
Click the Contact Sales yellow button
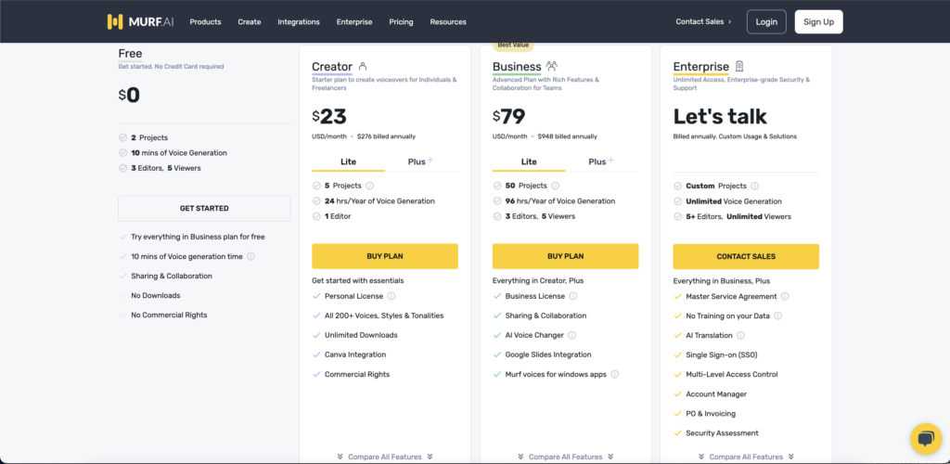click(746, 256)
